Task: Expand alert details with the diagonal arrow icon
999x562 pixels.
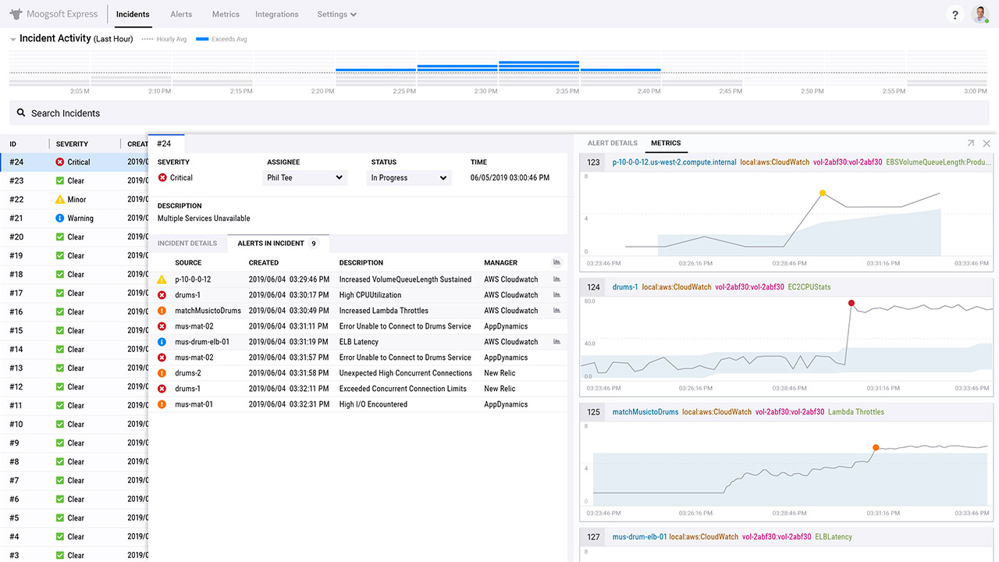Action: [971, 143]
